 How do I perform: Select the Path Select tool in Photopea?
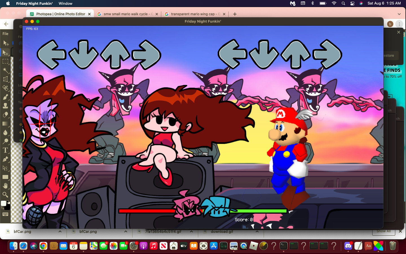tap(6, 168)
